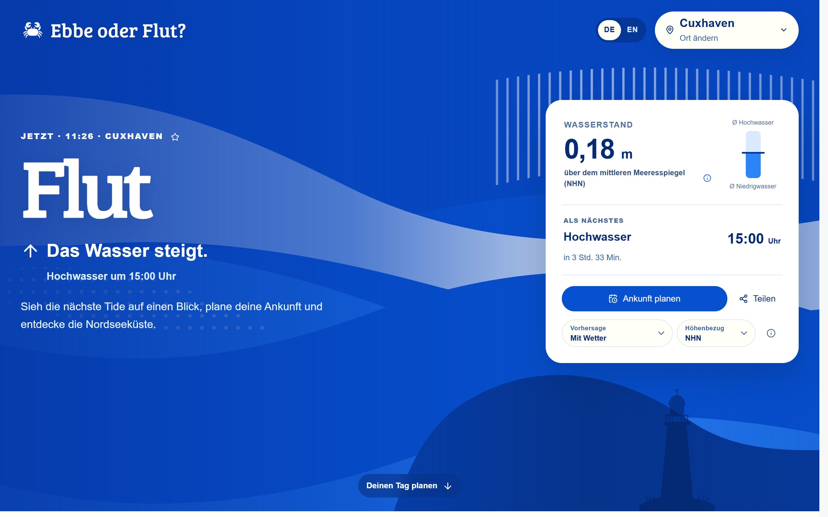Click the Hochwasser um 15:00 Uhr text
The height and width of the screenshot is (517, 828).
(x=111, y=276)
